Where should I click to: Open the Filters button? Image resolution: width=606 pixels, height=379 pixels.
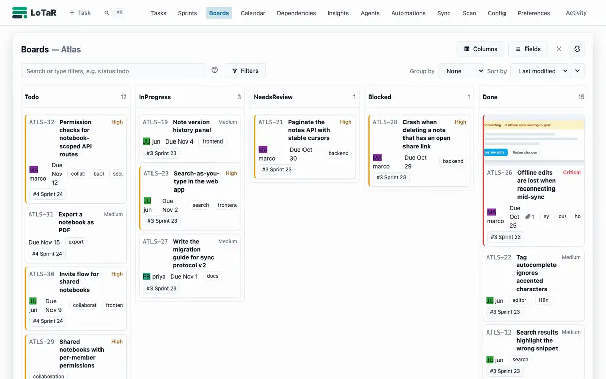pos(245,71)
